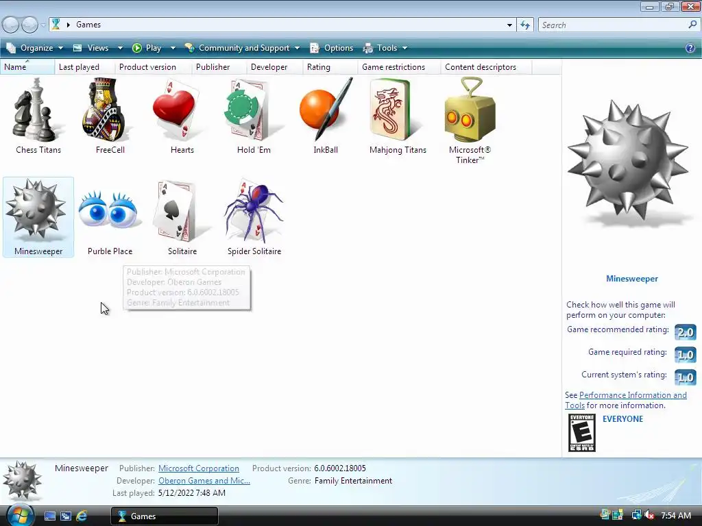Image resolution: width=702 pixels, height=526 pixels.
Task: Expand the address bar history dropdown
Action: coord(509,25)
